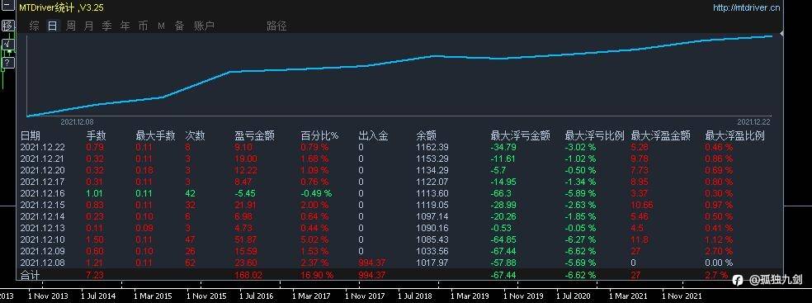
Task: Click max floating profit 10.66
Action: 642,205
